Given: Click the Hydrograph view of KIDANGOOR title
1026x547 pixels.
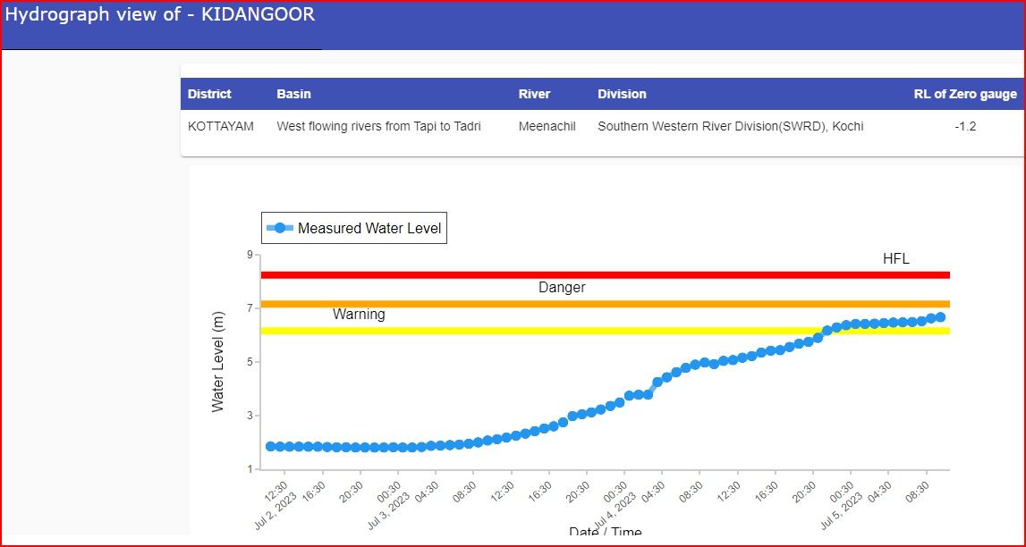Looking at the screenshot, I should click(160, 15).
